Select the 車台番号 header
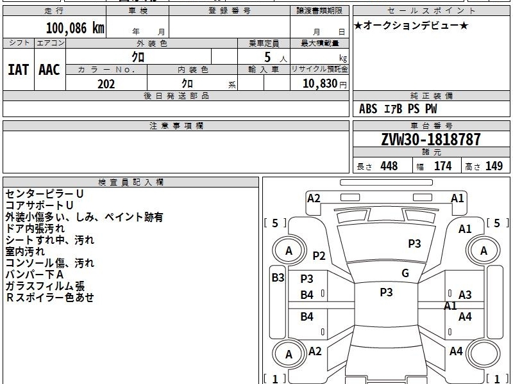 coord(431,125)
